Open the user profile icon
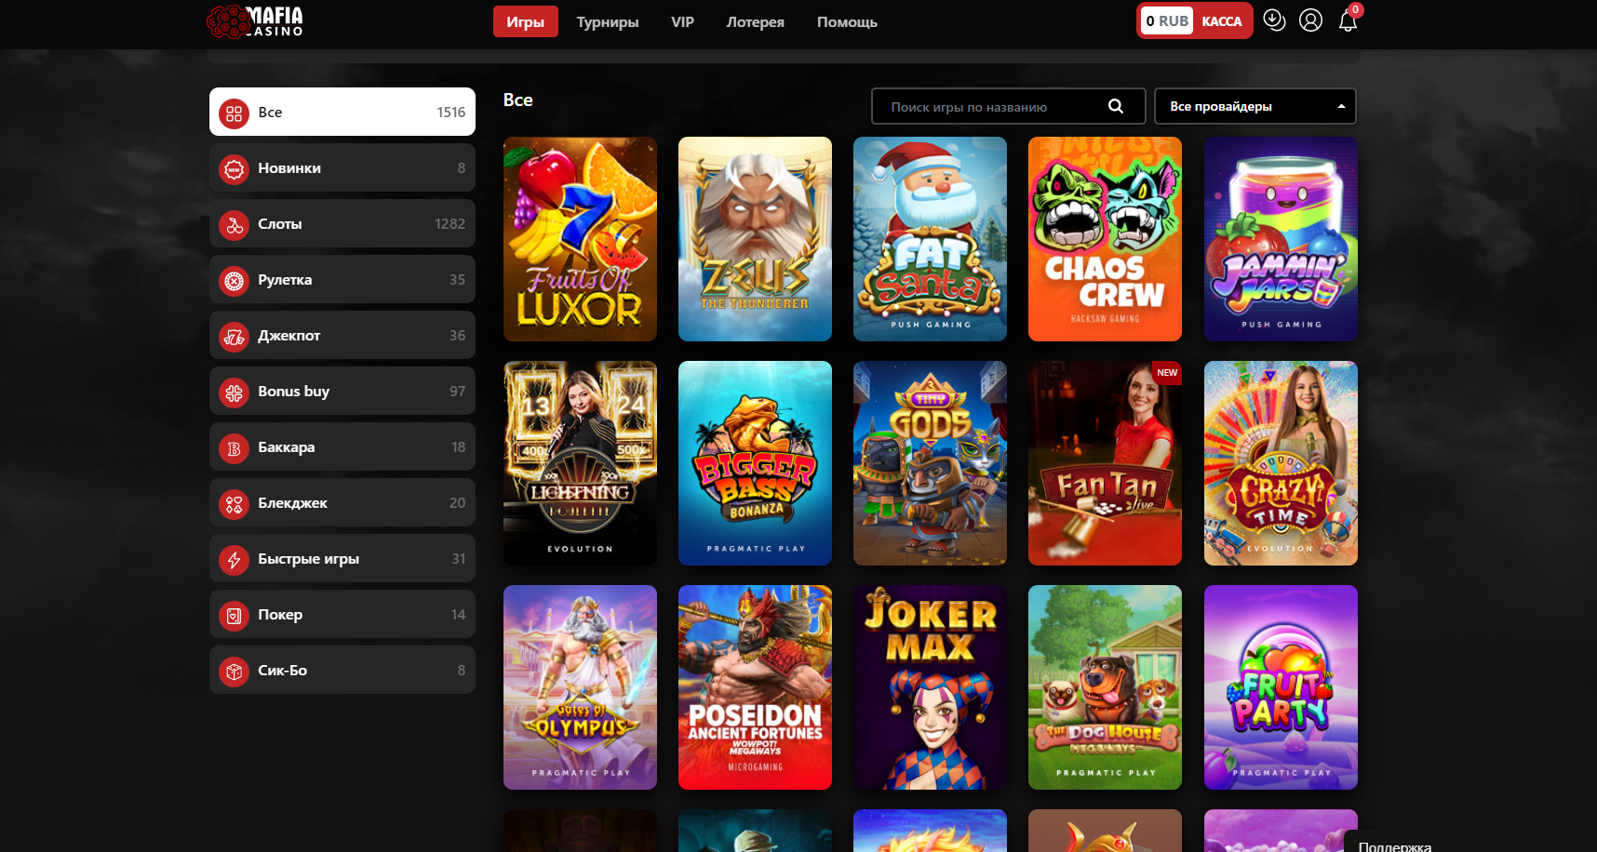 (x=1310, y=20)
